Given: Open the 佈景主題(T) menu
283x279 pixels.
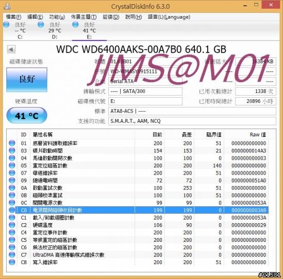Looking at the screenshot, I should (84, 17).
